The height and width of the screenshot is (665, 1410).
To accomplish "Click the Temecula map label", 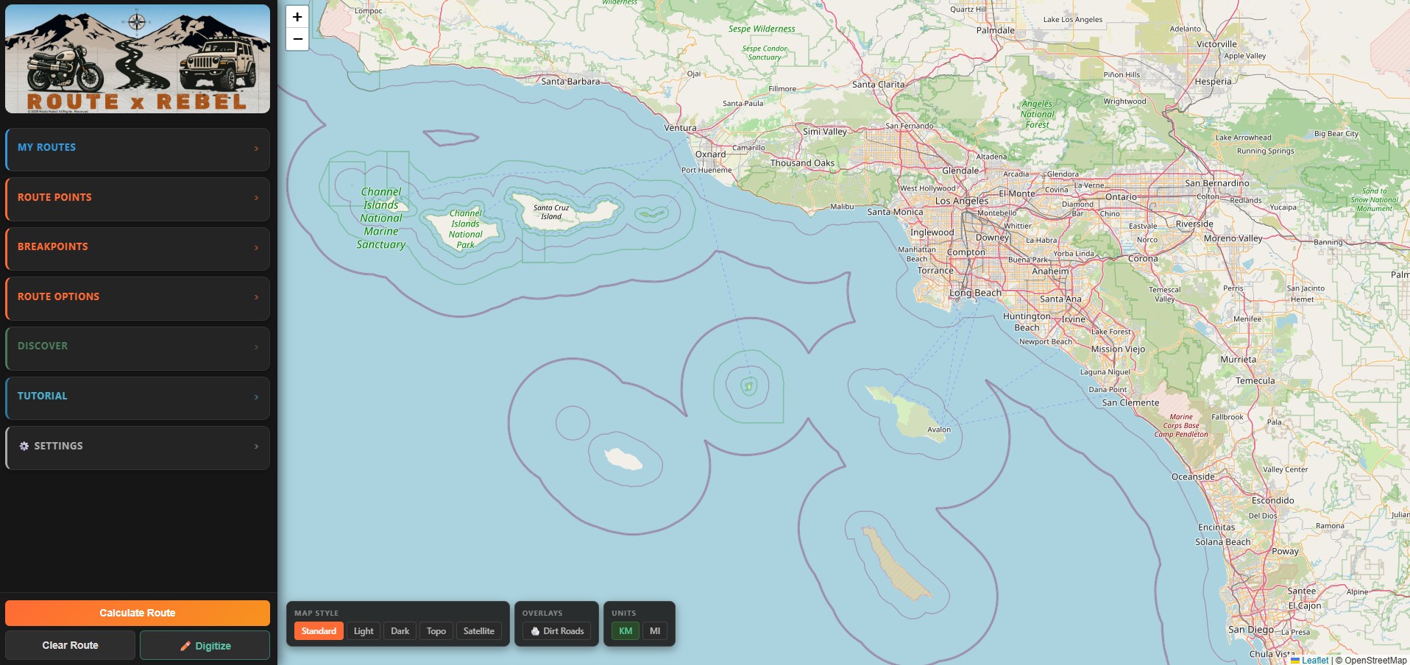I will point(1255,380).
